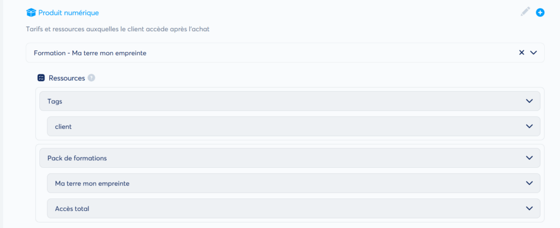
Task: Select the client tag row
Action: pos(294,126)
